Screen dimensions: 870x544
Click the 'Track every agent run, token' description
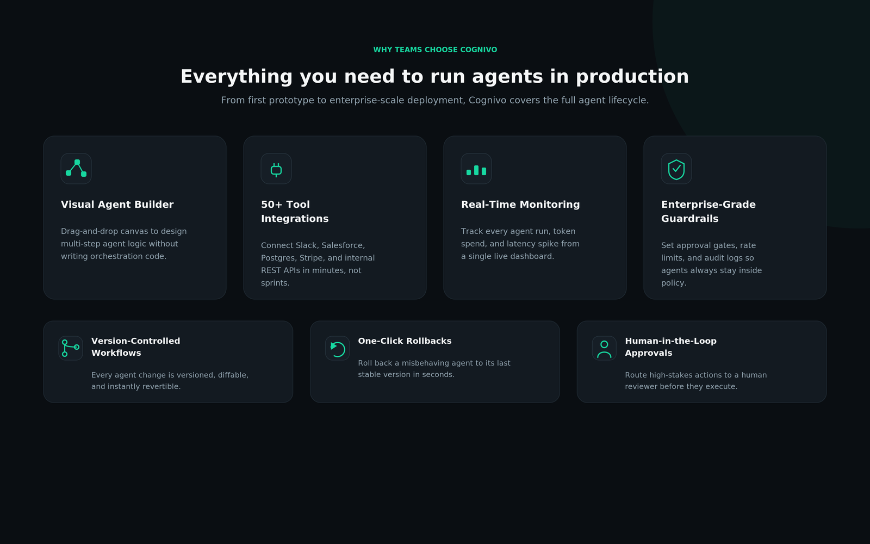click(x=520, y=244)
